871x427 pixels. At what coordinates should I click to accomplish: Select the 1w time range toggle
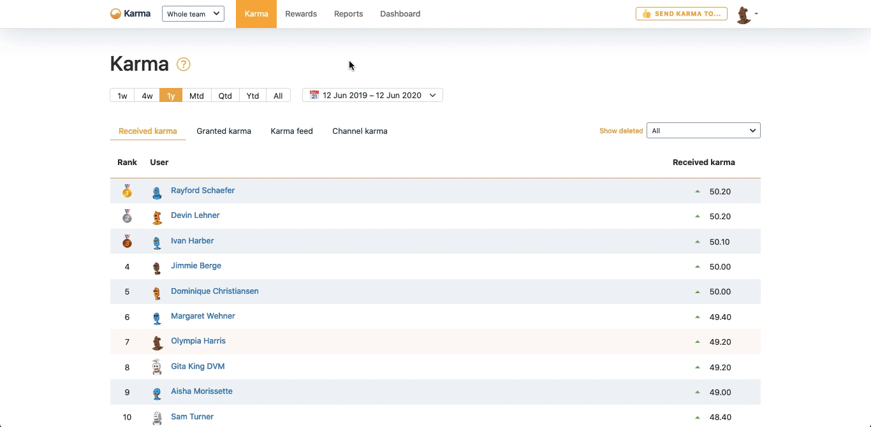(x=122, y=96)
